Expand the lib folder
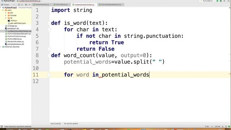 click(x=6, y=18)
